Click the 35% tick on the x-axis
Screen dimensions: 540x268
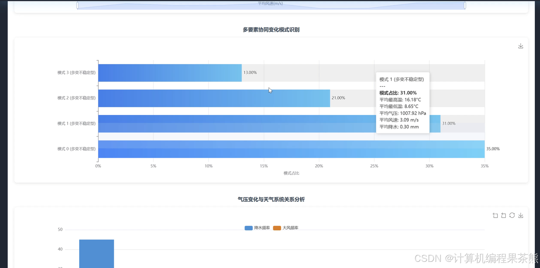(484, 166)
